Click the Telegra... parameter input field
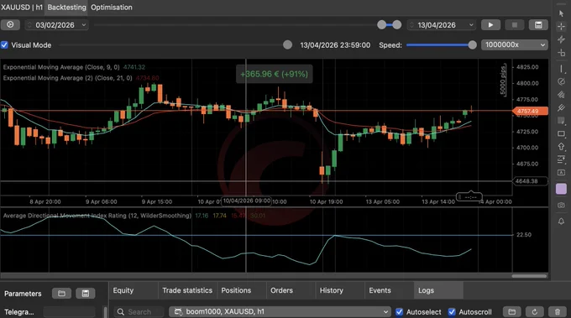Image resolution: width=571 pixels, height=318 pixels. [x=69, y=312]
